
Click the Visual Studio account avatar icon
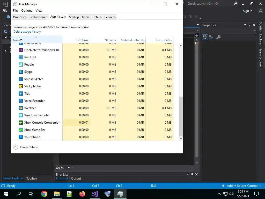260,11
